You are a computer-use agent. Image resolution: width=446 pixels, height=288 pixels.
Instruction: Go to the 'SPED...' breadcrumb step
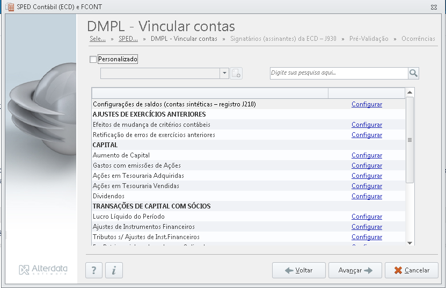click(128, 39)
